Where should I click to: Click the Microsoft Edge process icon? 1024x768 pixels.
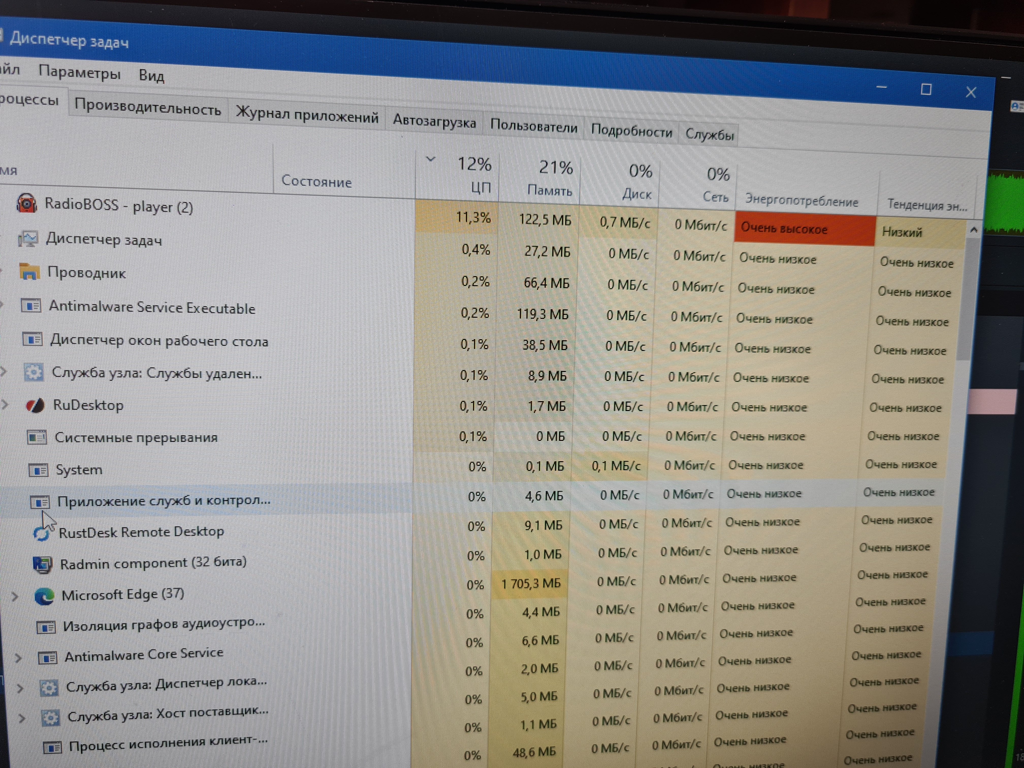[x=44, y=596]
